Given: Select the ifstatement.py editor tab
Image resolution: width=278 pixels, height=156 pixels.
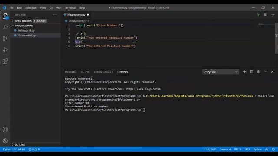Looking at the screenshot, I should (76, 15).
